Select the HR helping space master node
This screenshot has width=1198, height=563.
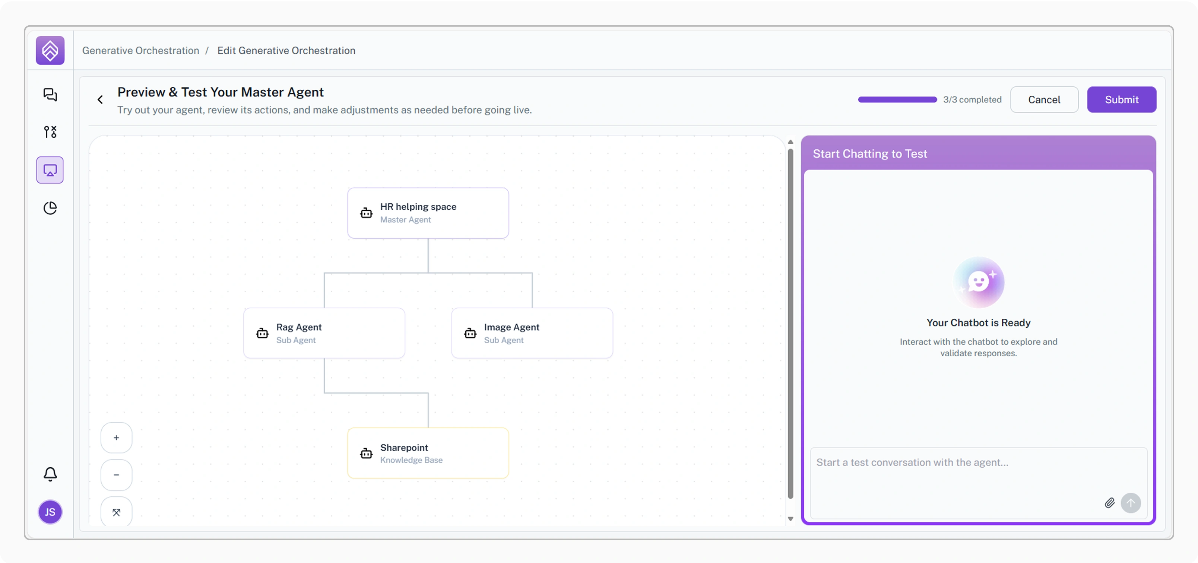pos(428,213)
